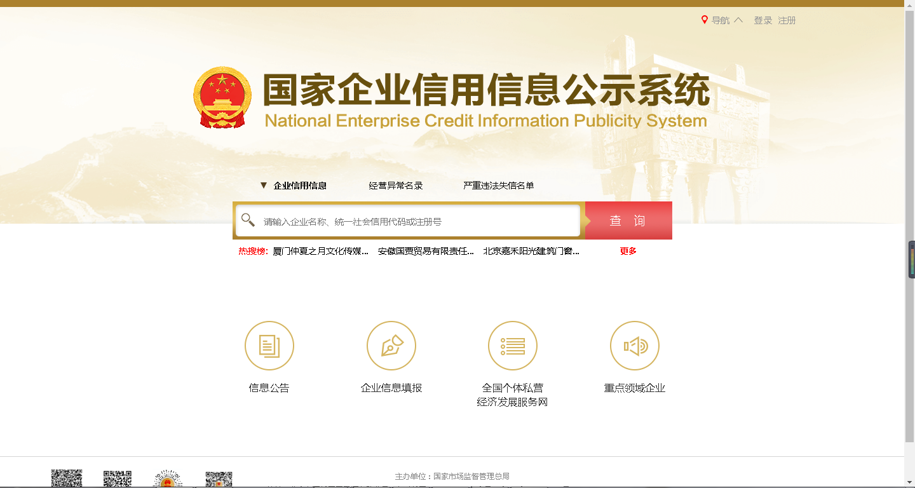Click the emblem mini-program code in footer
Image resolution: width=915 pixels, height=488 pixels.
[168, 478]
